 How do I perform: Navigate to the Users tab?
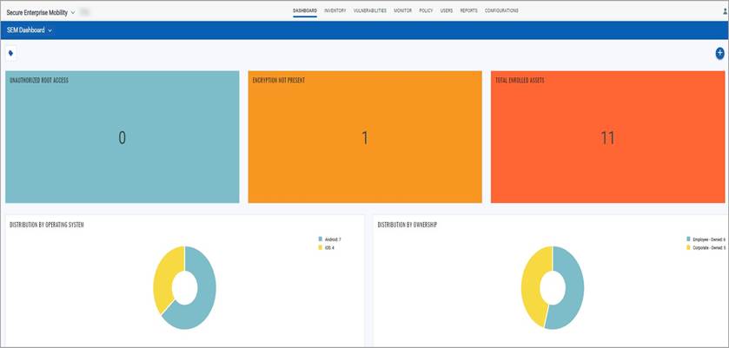447,10
